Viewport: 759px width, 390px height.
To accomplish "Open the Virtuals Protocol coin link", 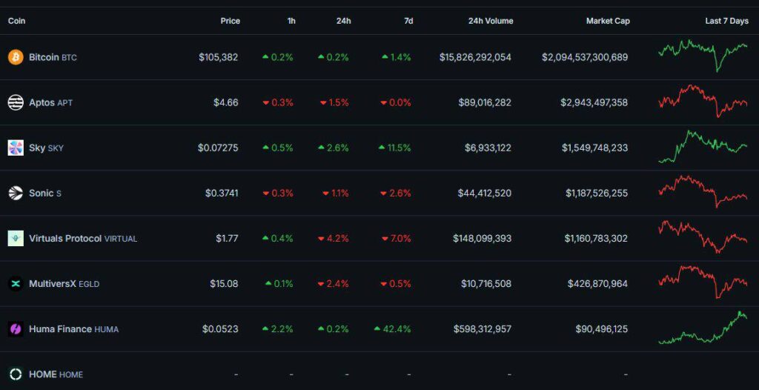I will pos(83,238).
